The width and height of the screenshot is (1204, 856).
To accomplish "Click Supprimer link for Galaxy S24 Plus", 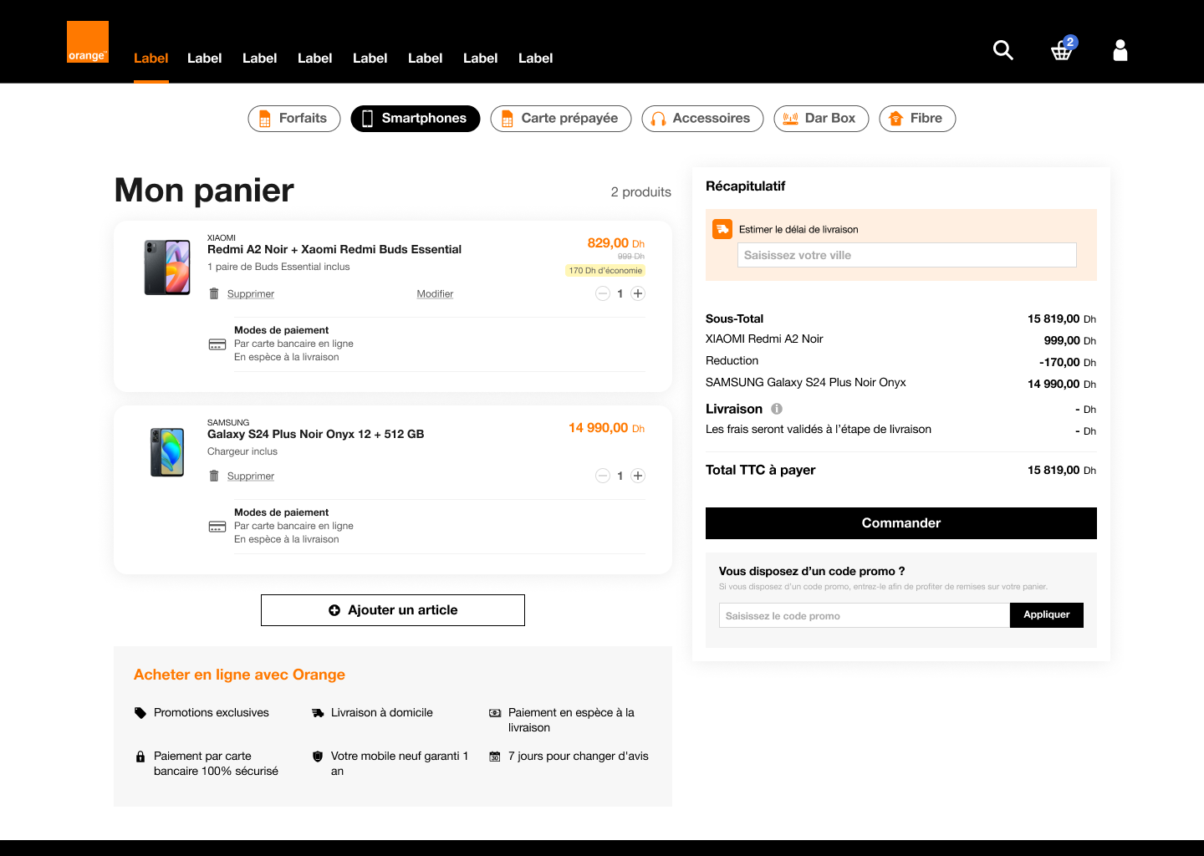I will point(251,476).
